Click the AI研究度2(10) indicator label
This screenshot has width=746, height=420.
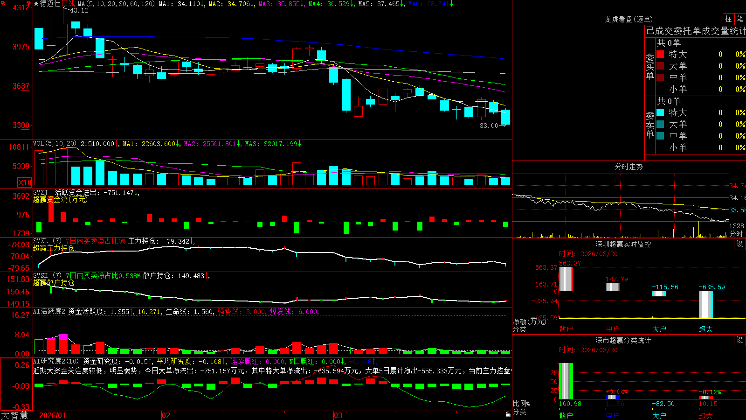56,361
